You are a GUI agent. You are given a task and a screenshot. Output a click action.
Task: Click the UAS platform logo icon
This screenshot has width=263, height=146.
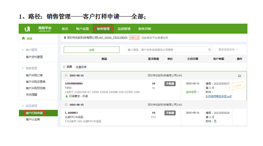(27, 29)
